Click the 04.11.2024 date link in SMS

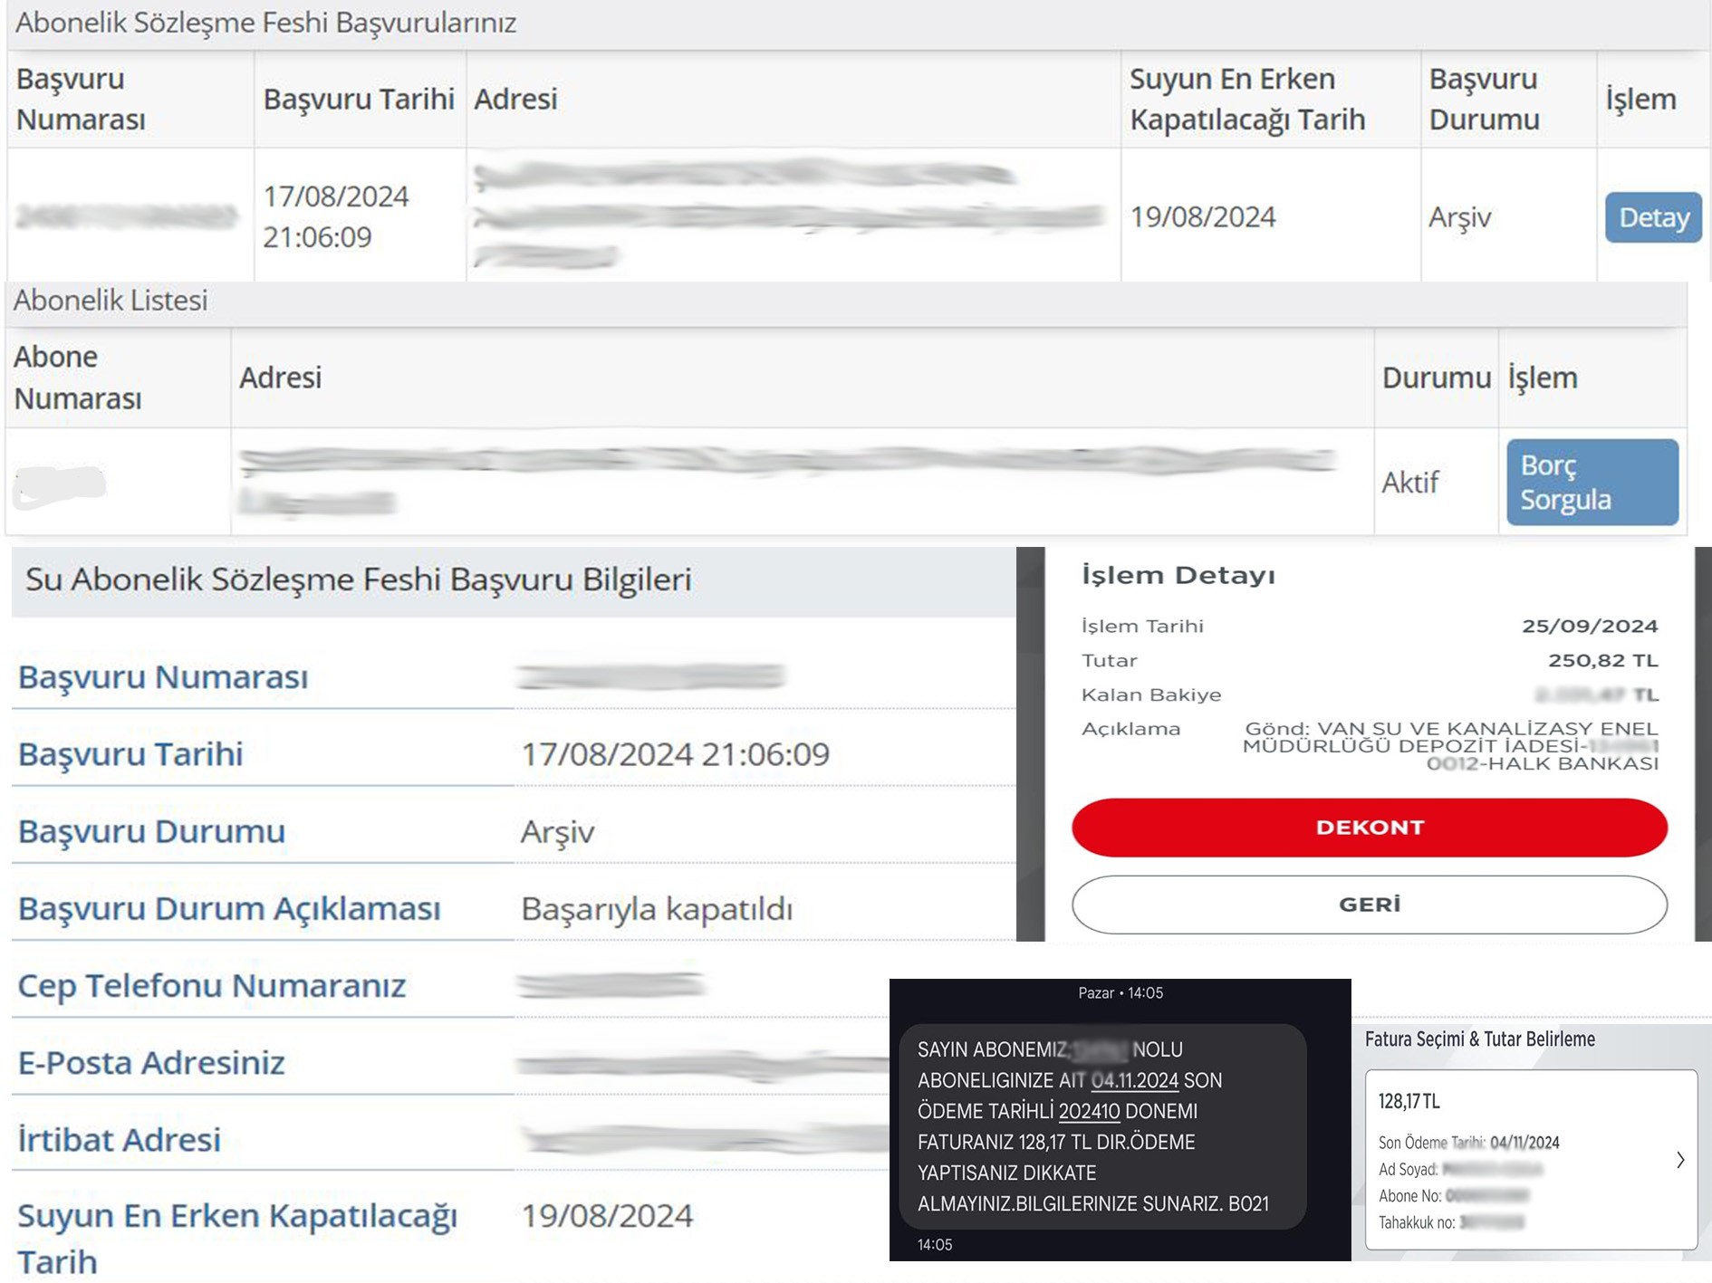(1135, 1080)
